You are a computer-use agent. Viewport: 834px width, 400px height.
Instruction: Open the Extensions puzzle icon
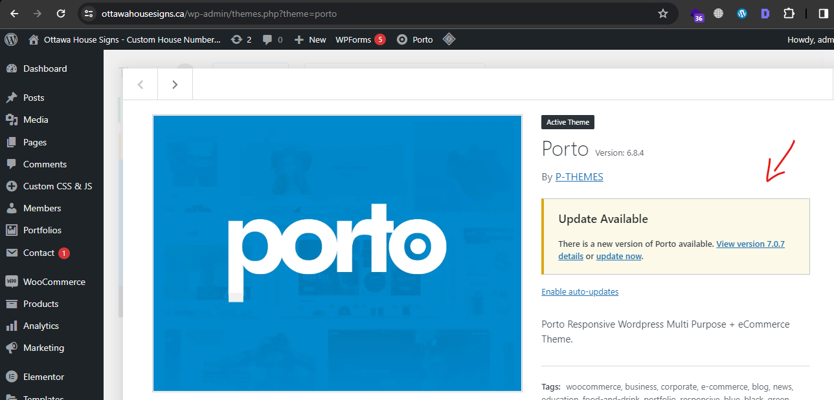pyautogui.click(x=789, y=14)
